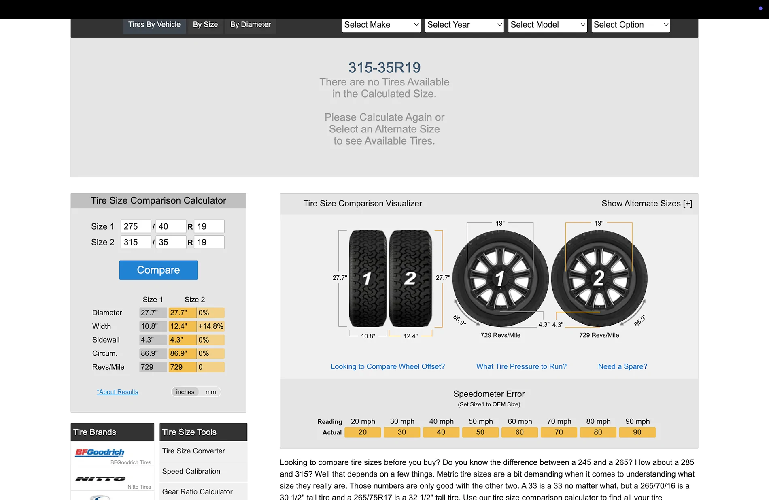This screenshot has width=769, height=500.
Task: Click the Tire Brands header
Action: coord(113,432)
